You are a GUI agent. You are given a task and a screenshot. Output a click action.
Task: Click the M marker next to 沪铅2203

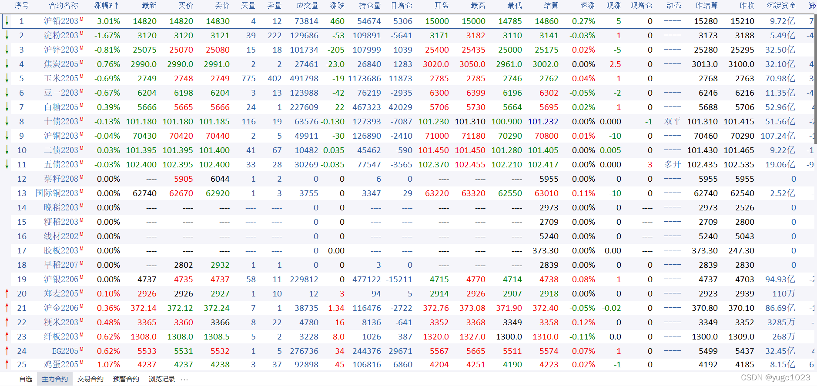point(81,19)
